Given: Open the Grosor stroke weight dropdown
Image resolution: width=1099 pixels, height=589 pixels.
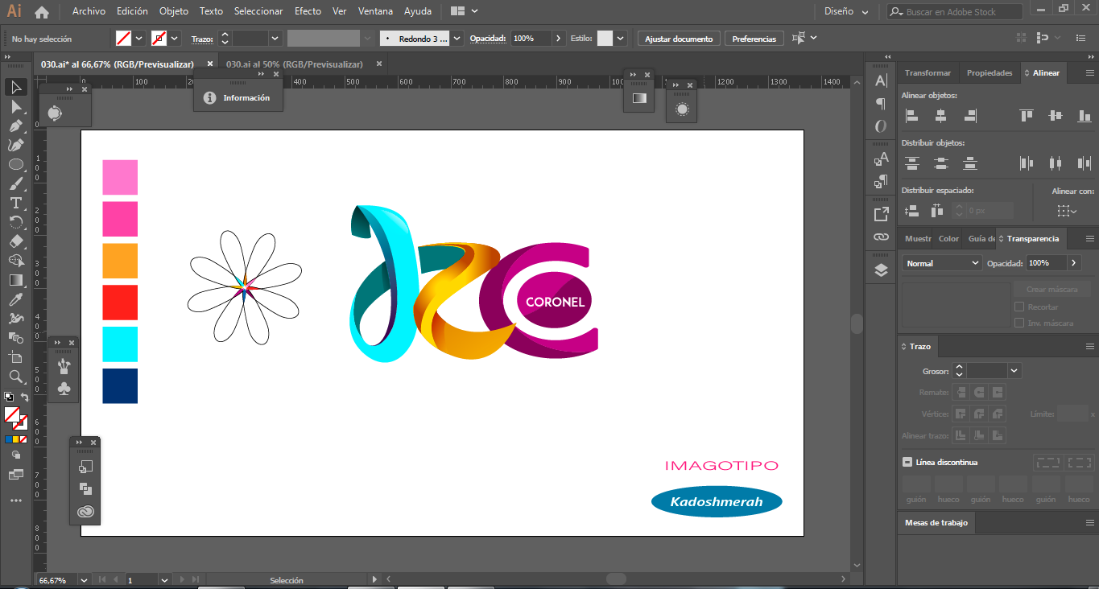Looking at the screenshot, I should click(x=1014, y=371).
